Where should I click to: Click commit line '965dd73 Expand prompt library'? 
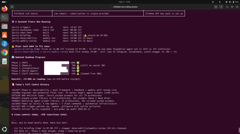(61, 98)
